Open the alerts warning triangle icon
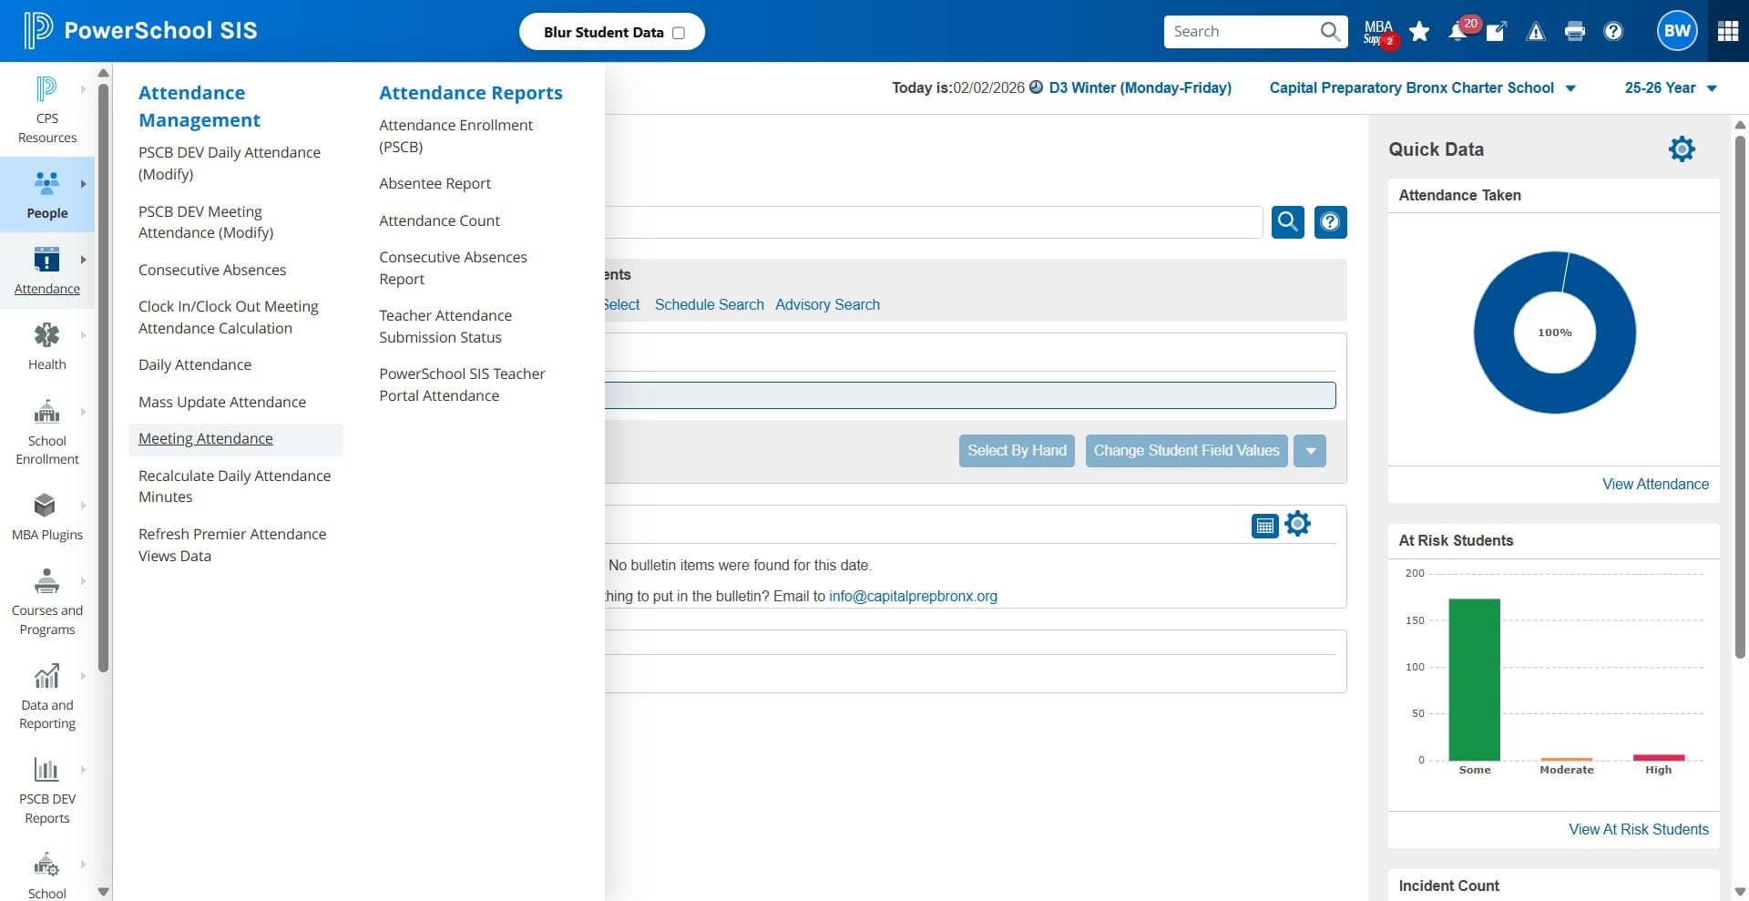 1536,32
